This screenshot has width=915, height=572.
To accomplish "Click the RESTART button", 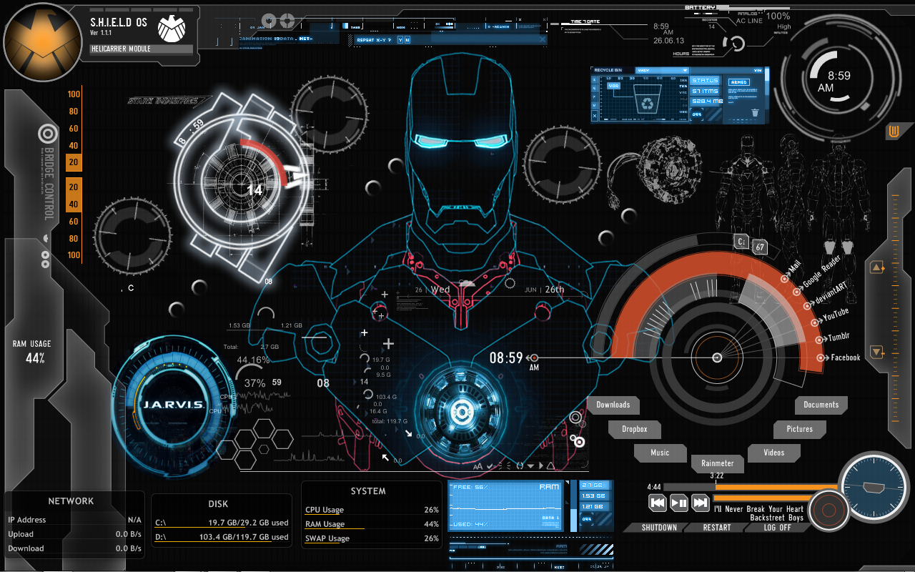I will pyautogui.click(x=716, y=528).
